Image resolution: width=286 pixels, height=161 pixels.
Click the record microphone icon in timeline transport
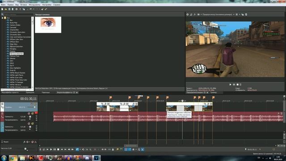[40, 149]
